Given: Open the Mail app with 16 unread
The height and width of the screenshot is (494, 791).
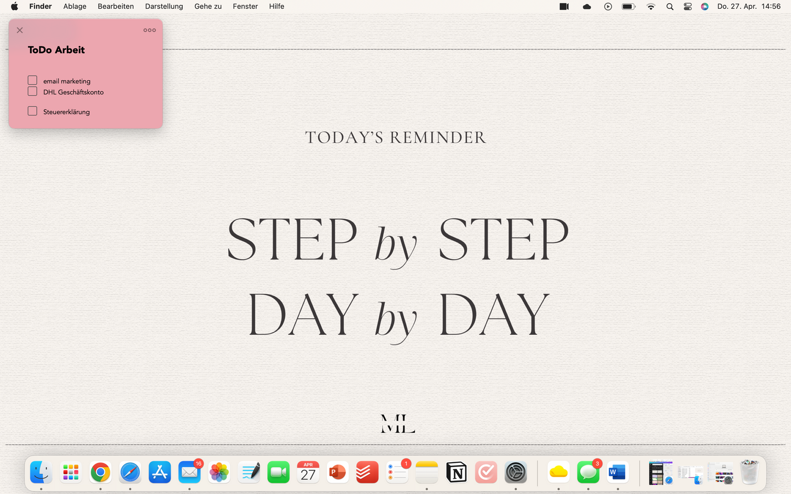Looking at the screenshot, I should pyautogui.click(x=189, y=472).
